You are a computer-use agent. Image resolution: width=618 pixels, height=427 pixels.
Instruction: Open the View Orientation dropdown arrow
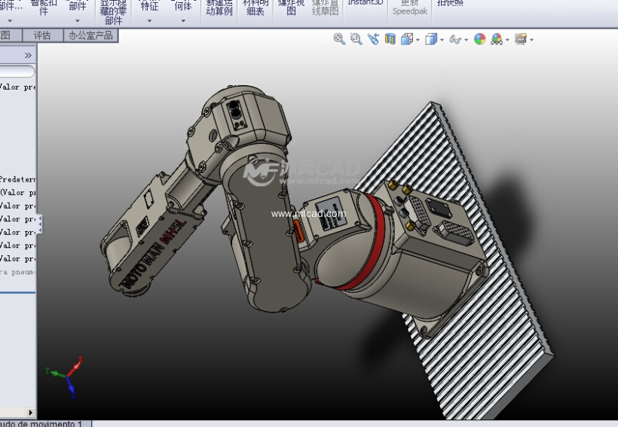(x=418, y=40)
